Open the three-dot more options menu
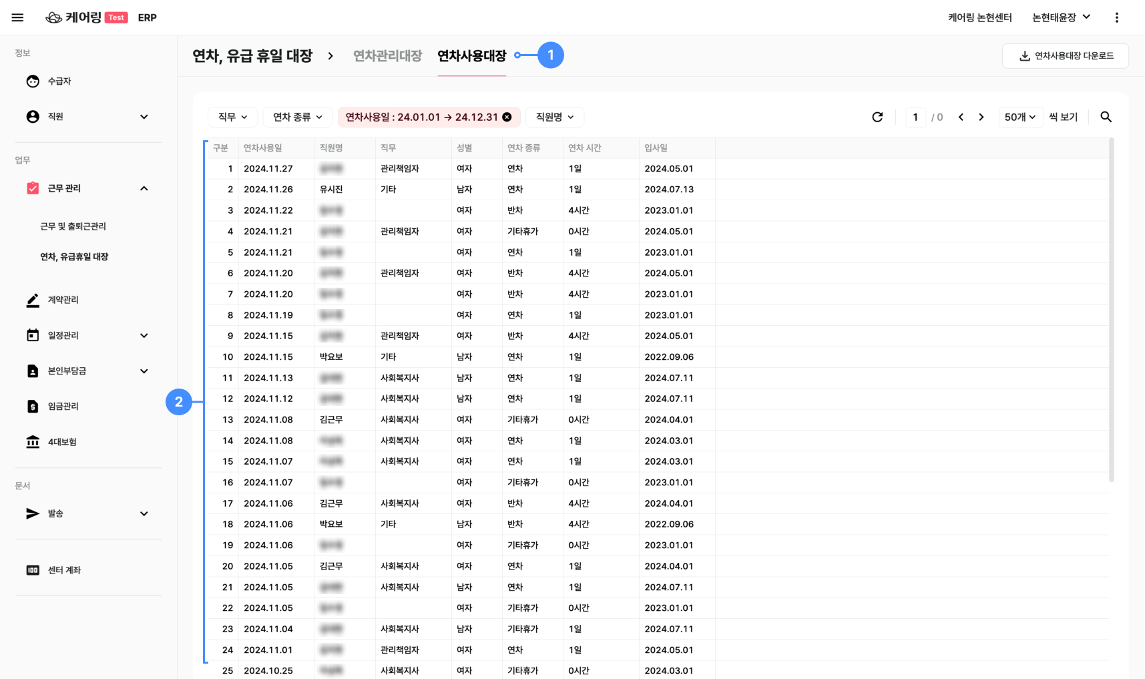1145x679 pixels. 1116,17
